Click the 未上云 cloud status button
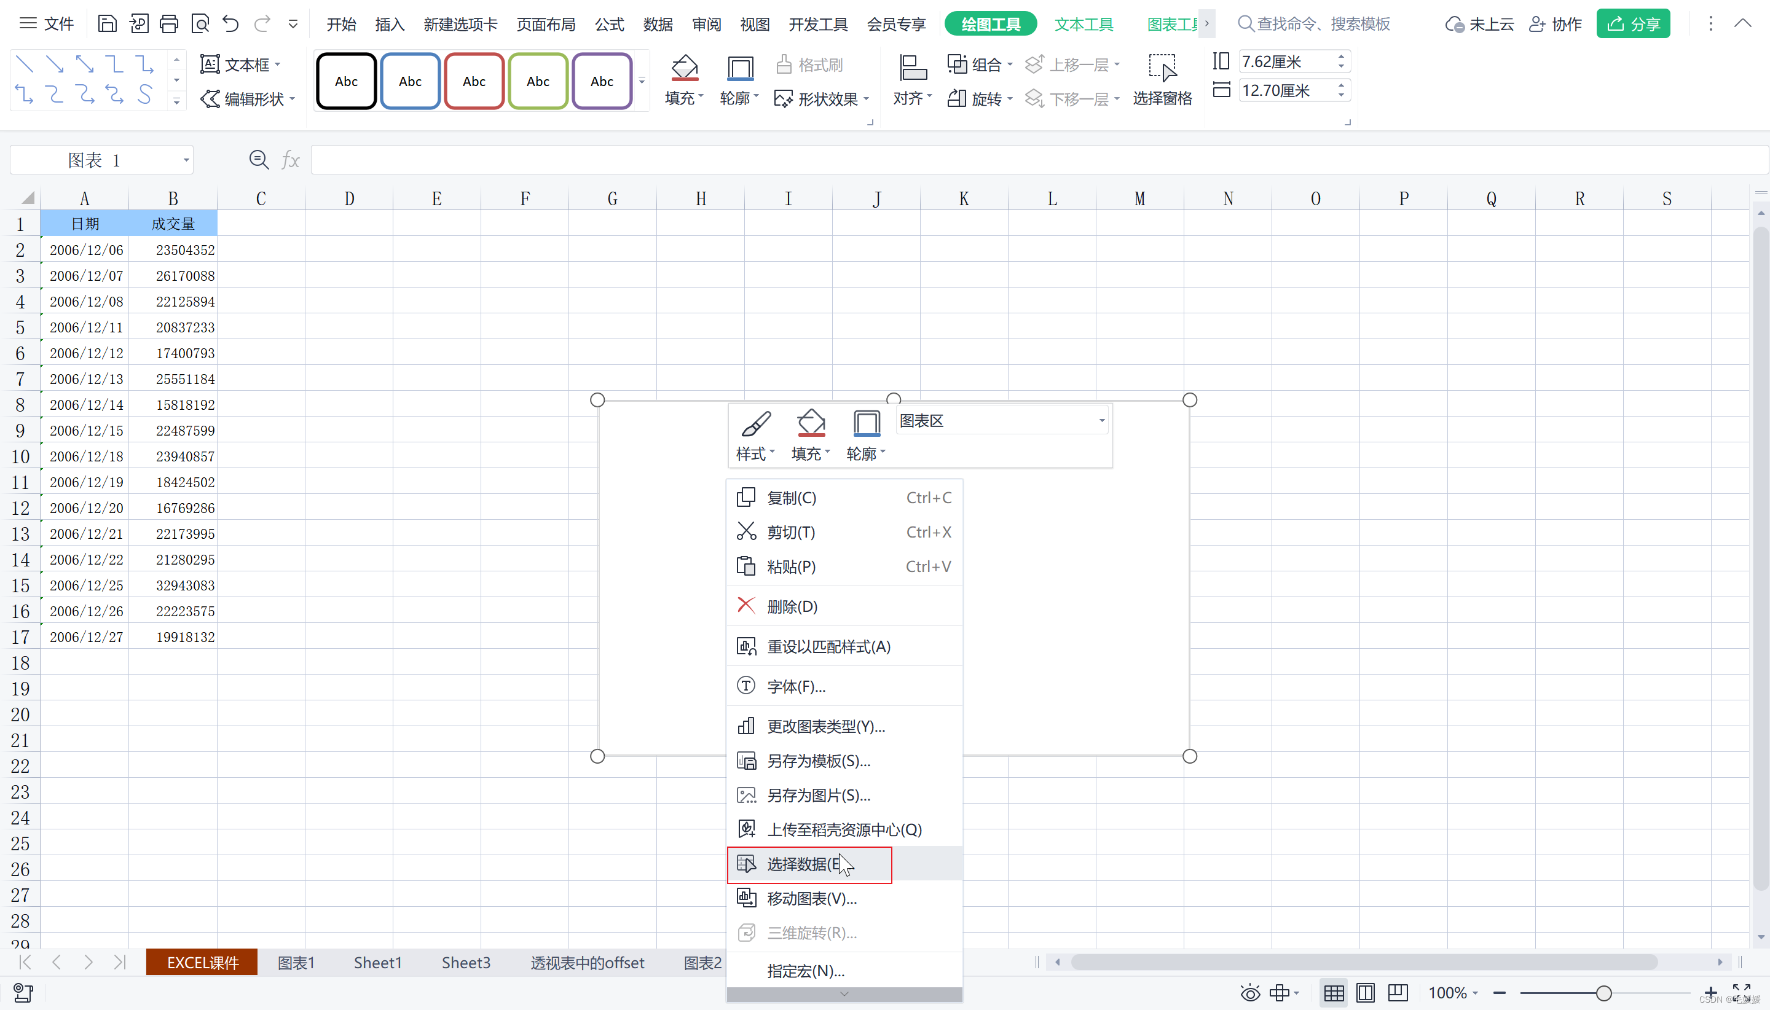This screenshot has height=1010, width=1770. coord(1479,25)
